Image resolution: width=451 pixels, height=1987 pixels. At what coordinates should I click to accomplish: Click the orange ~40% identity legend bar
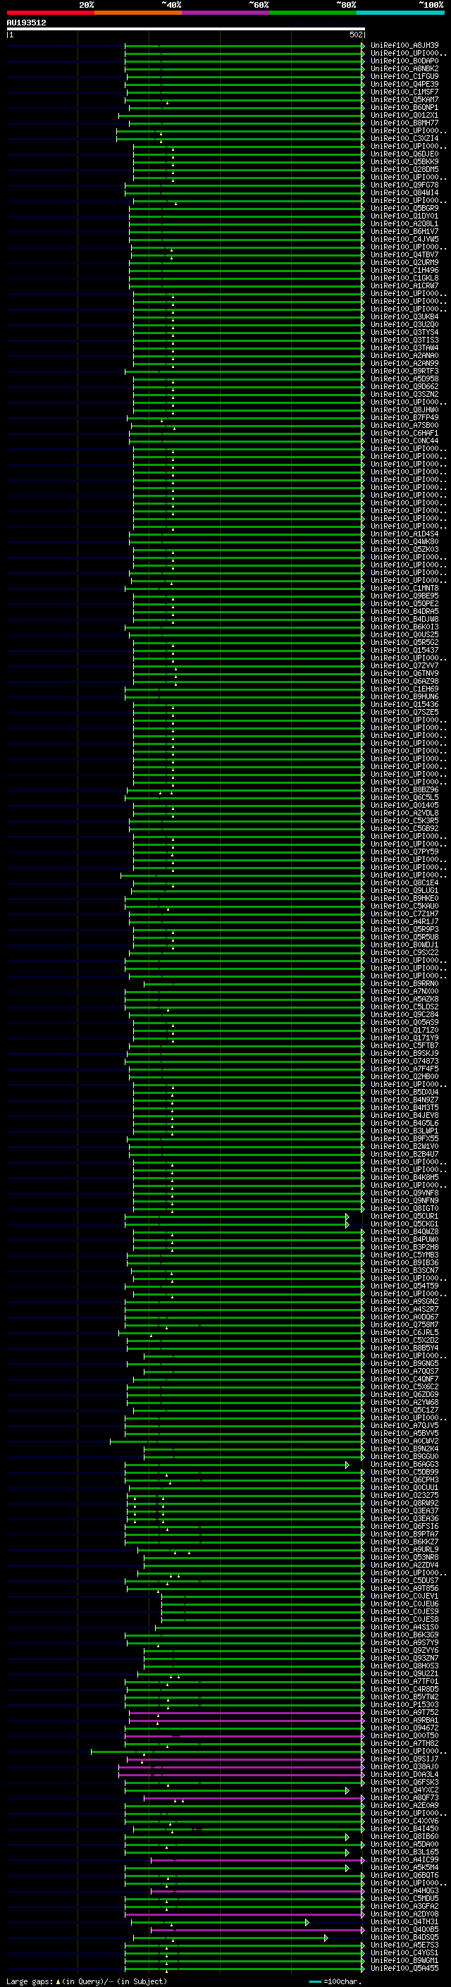click(x=138, y=13)
